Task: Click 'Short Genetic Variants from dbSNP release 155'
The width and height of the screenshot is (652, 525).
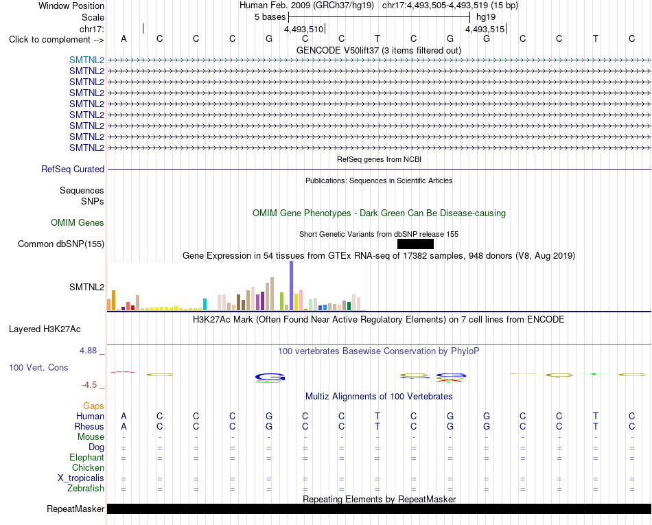Action: 379,235
